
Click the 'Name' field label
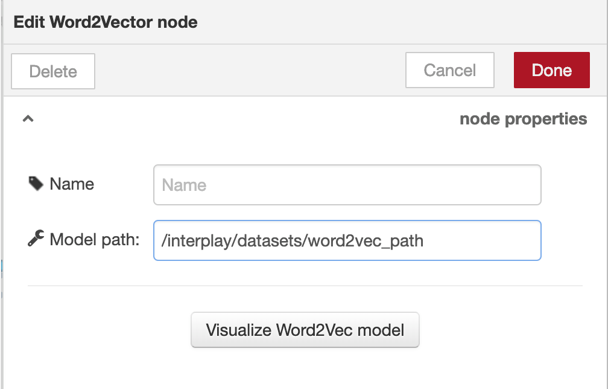tap(72, 184)
